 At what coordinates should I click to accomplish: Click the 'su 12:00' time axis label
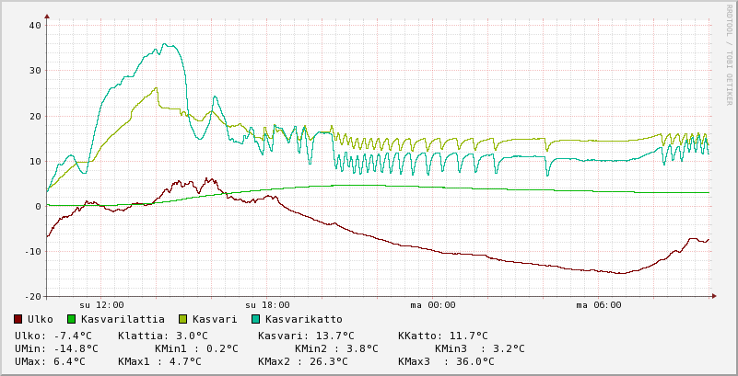click(101, 305)
